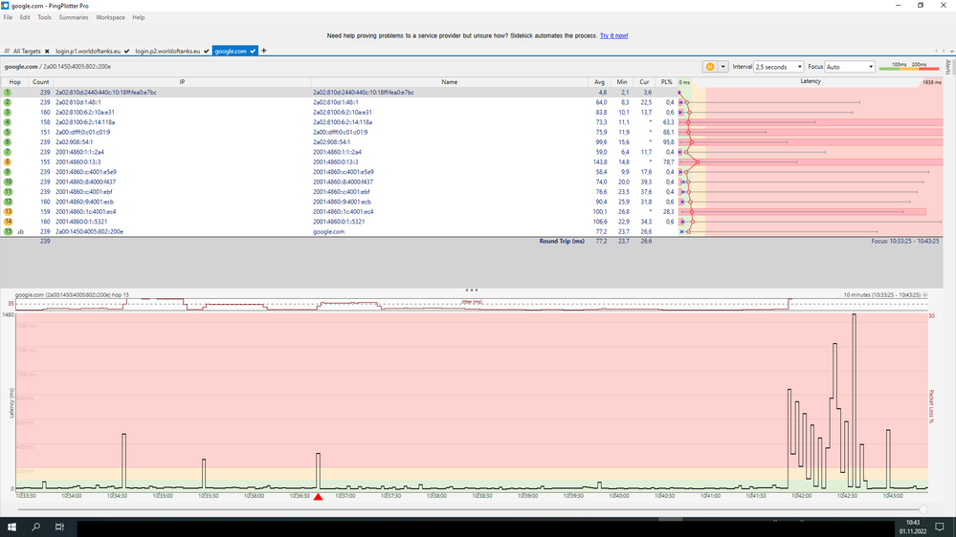The height and width of the screenshot is (537, 956).
Task: Follow the 'Try it now!' Sidekick link
Action: pyautogui.click(x=614, y=36)
